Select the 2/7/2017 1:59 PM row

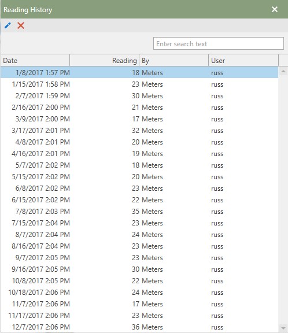[x=139, y=96]
